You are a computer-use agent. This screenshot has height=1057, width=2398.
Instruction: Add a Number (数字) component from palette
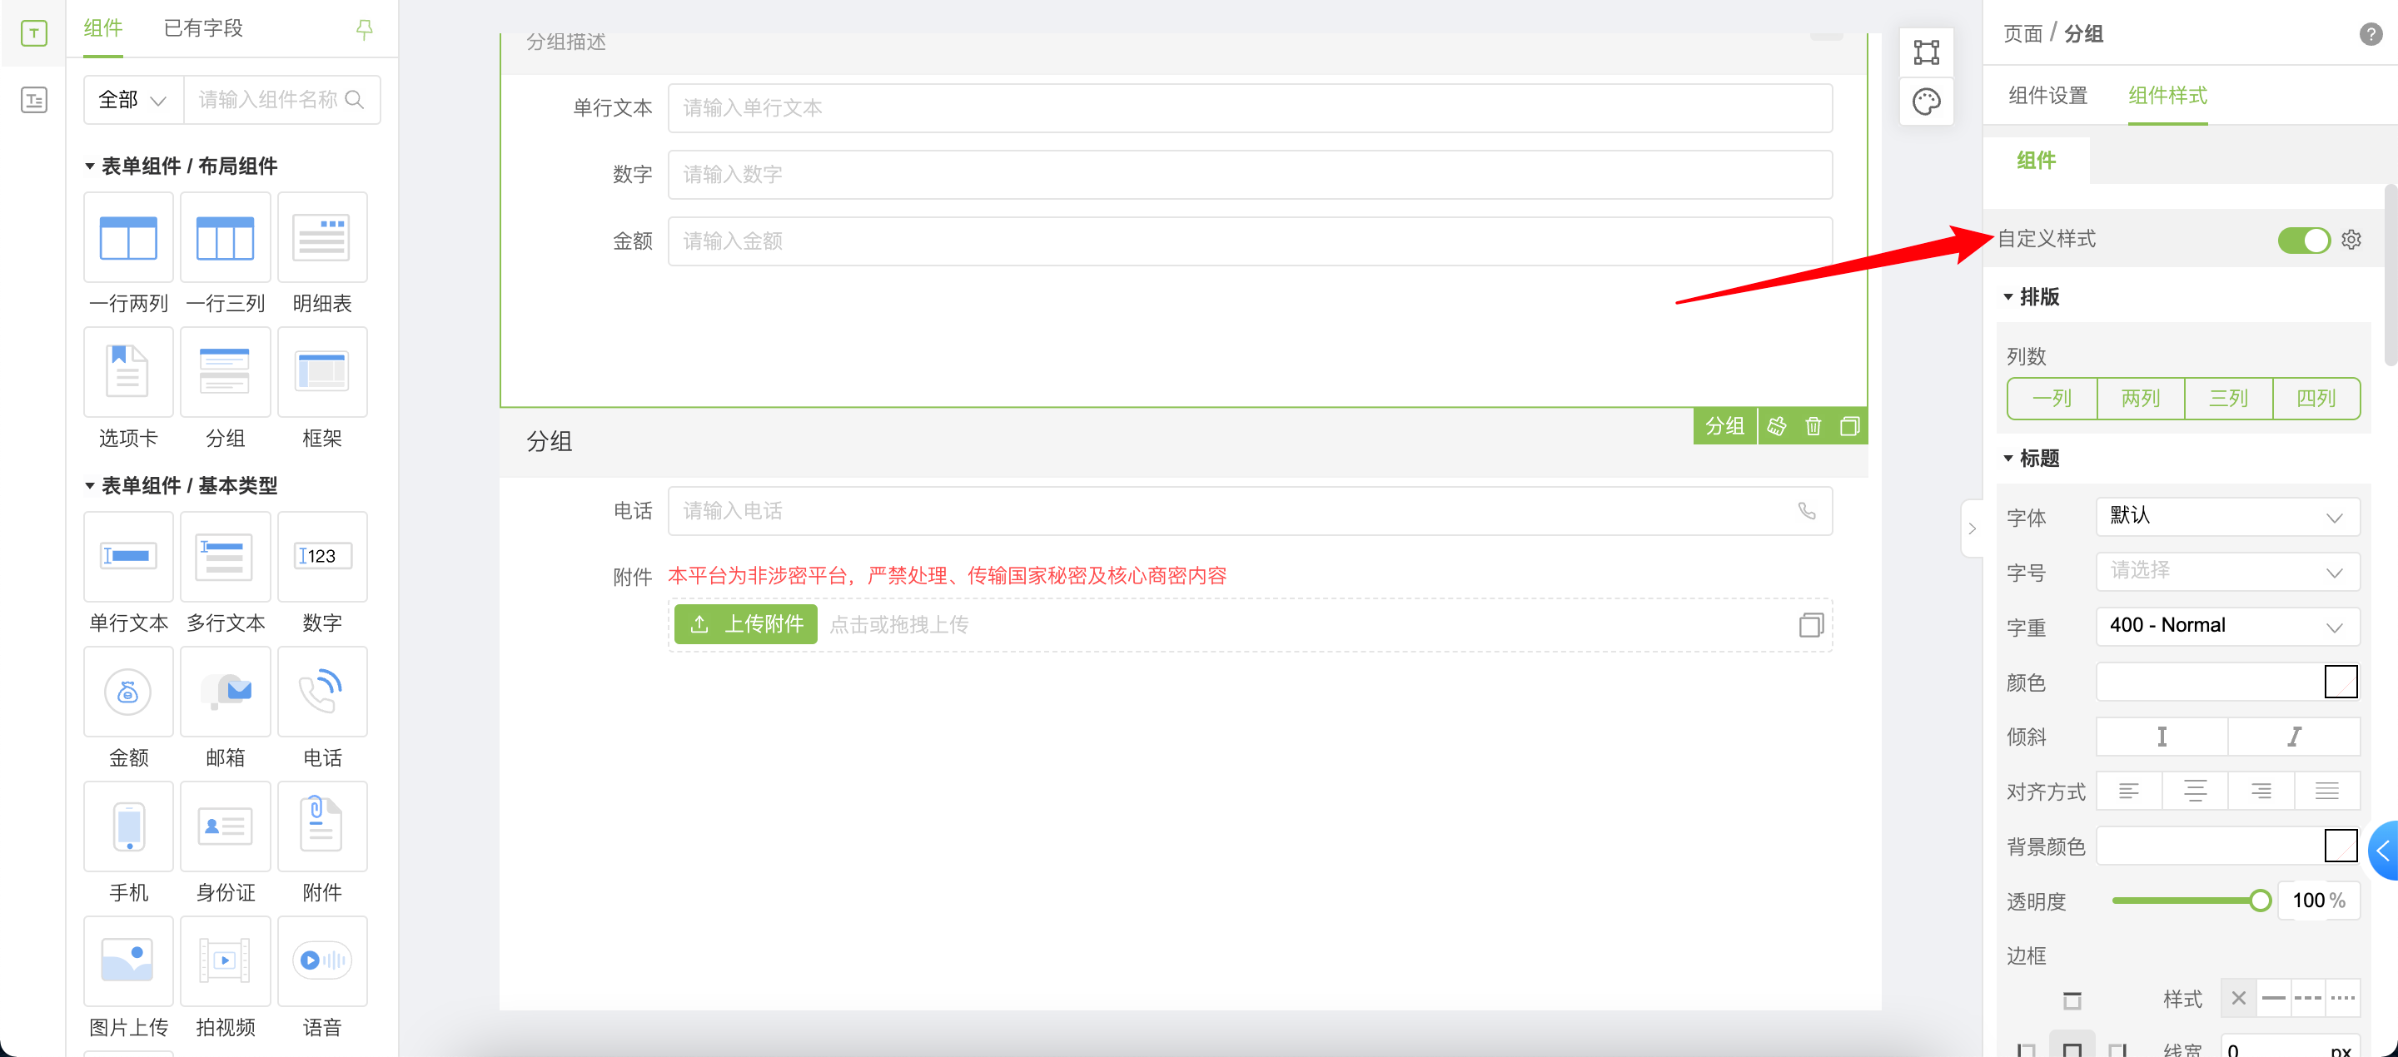pos(322,557)
